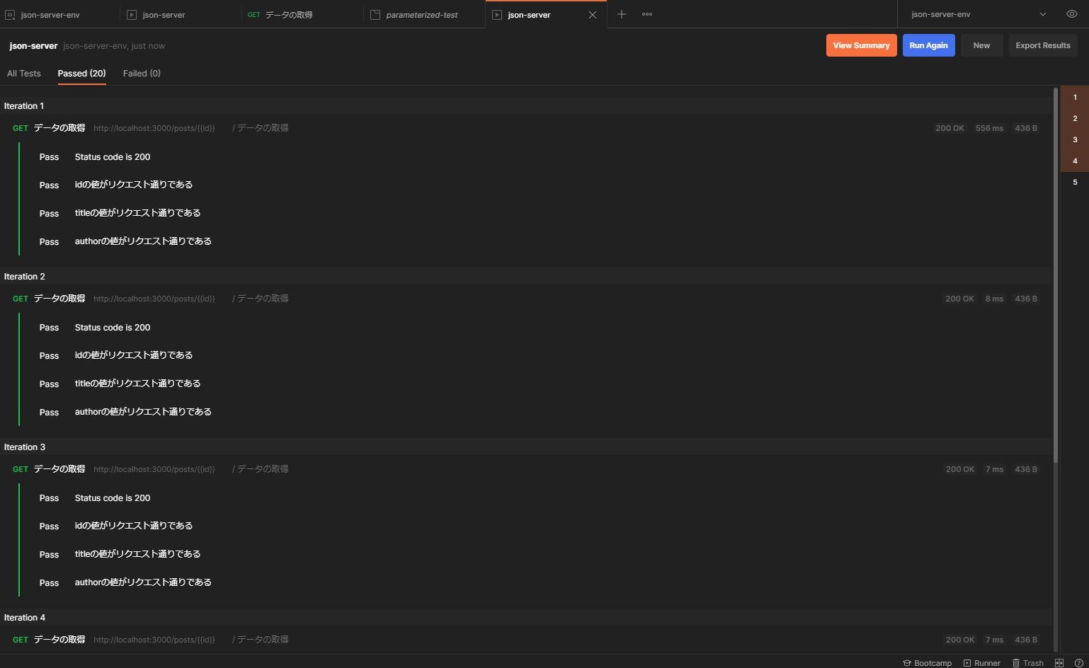This screenshot has width=1089, height=668.
Task: Click the View Summary button
Action: (x=862, y=45)
